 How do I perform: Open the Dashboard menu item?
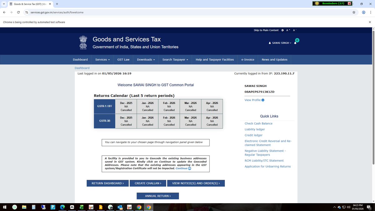tap(80, 59)
